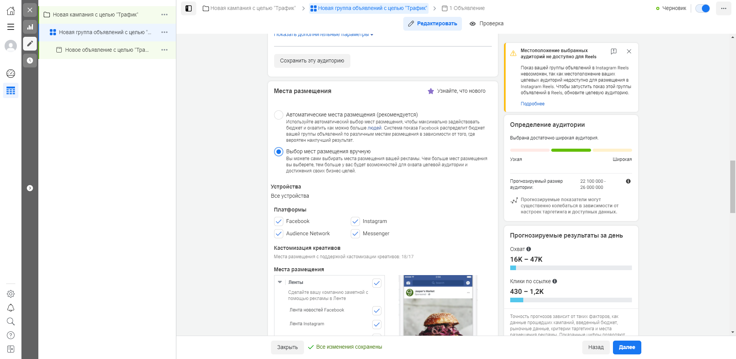Select manual placements radio button
The image size is (736, 359).
coord(279,152)
